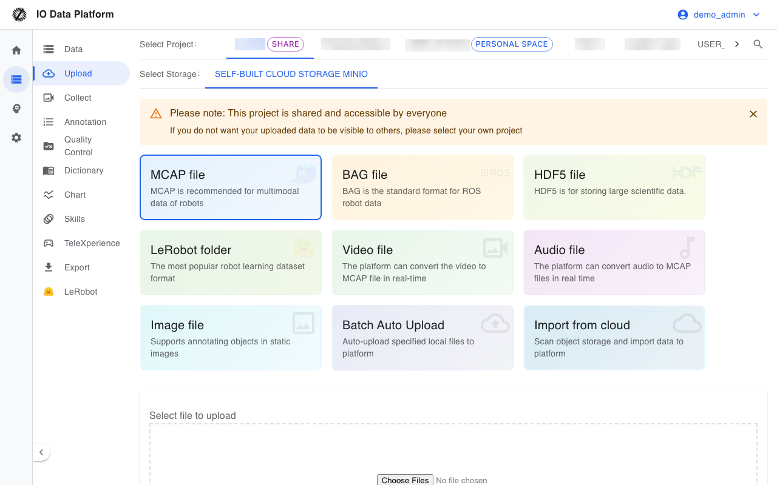Select the SHARE project tab
Image resolution: width=777 pixels, height=485 pixels.
point(270,44)
